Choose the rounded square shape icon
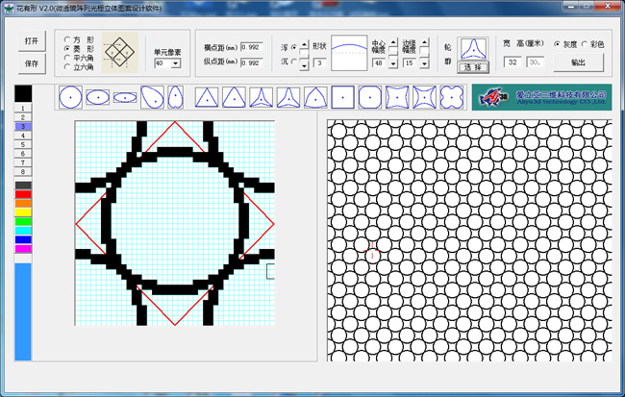625x397 pixels. pyautogui.click(x=370, y=97)
